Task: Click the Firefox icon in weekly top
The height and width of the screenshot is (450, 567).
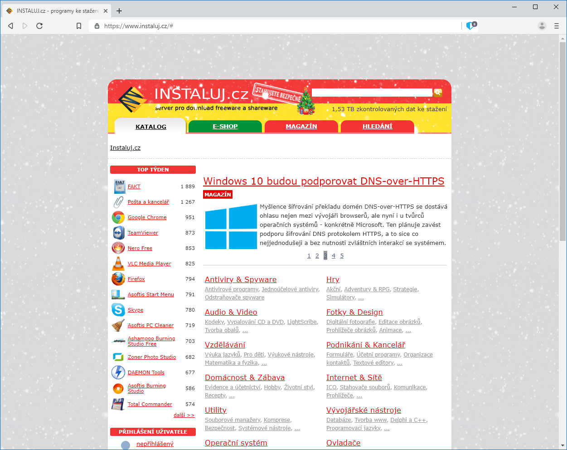Action: [x=118, y=279]
